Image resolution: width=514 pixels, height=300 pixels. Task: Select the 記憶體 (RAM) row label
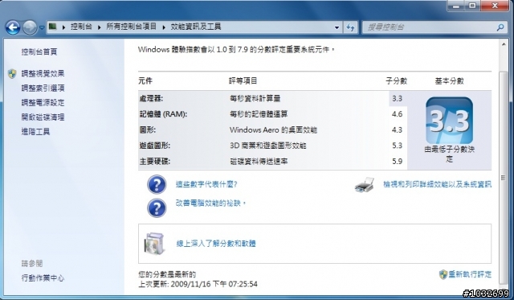[x=163, y=114]
